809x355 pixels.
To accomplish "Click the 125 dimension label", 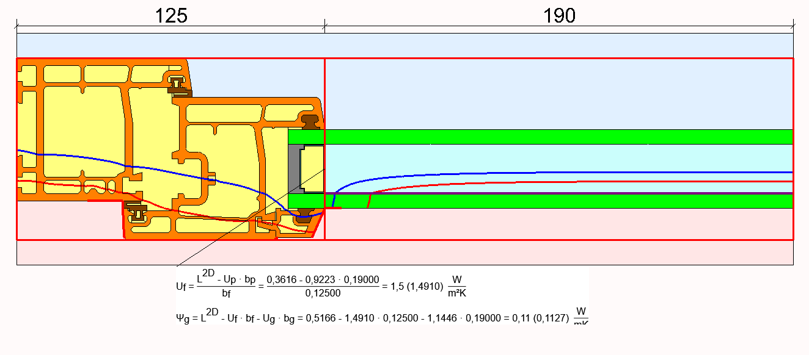I will click(171, 16).
